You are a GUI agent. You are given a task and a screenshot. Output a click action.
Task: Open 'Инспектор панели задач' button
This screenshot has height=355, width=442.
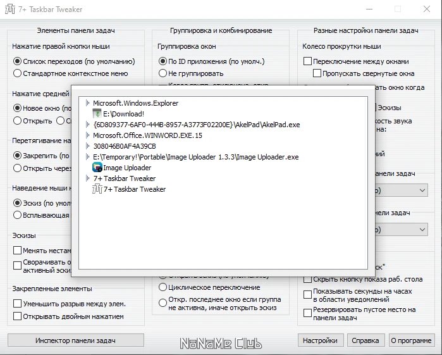75,340
